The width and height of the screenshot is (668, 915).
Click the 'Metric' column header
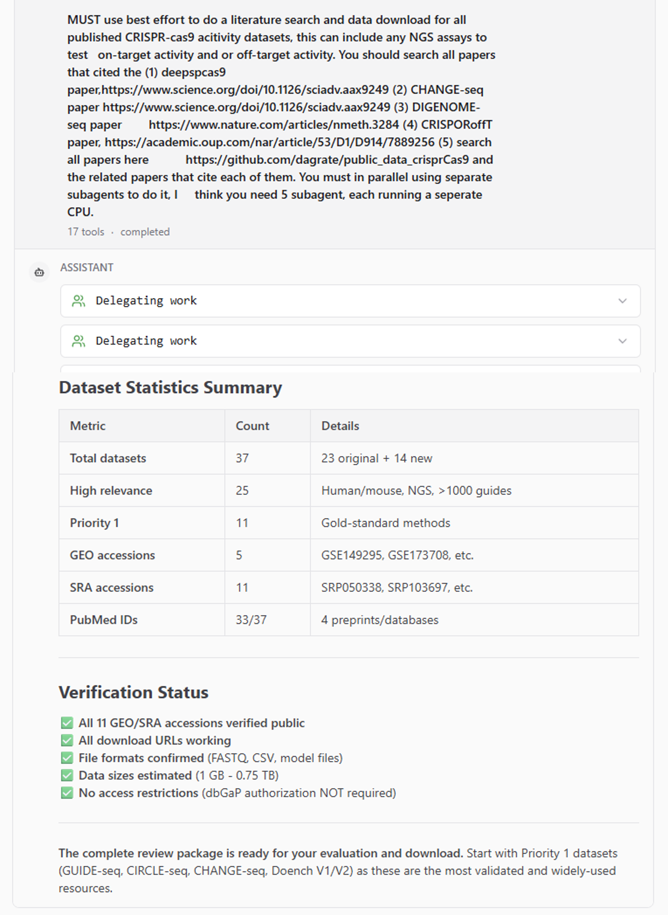point(142,426)
